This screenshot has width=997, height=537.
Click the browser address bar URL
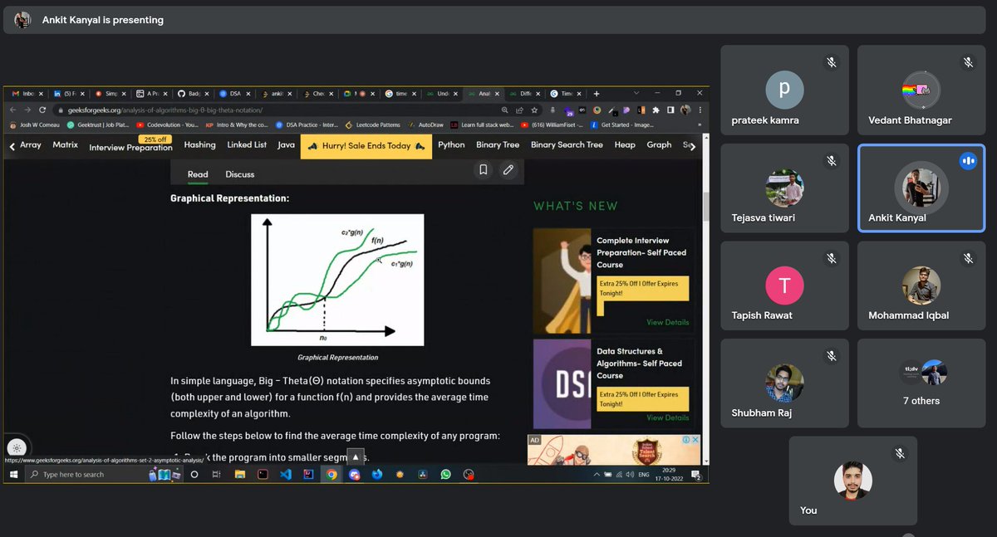[x=165, y=110]
